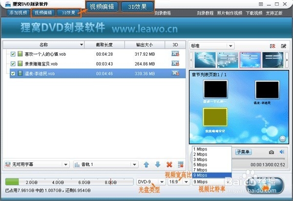The height and width of the screenshot is (201, 293).
Task: Select the top-right black chapter thumbnail
Action: point(267,89)
